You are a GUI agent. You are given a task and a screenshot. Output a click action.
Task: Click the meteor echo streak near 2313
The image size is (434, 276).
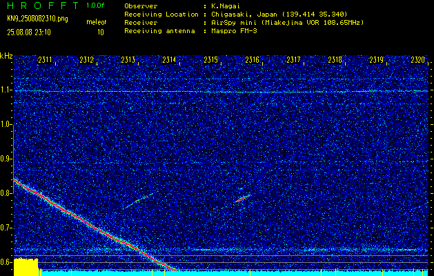(x=139, y=201)
